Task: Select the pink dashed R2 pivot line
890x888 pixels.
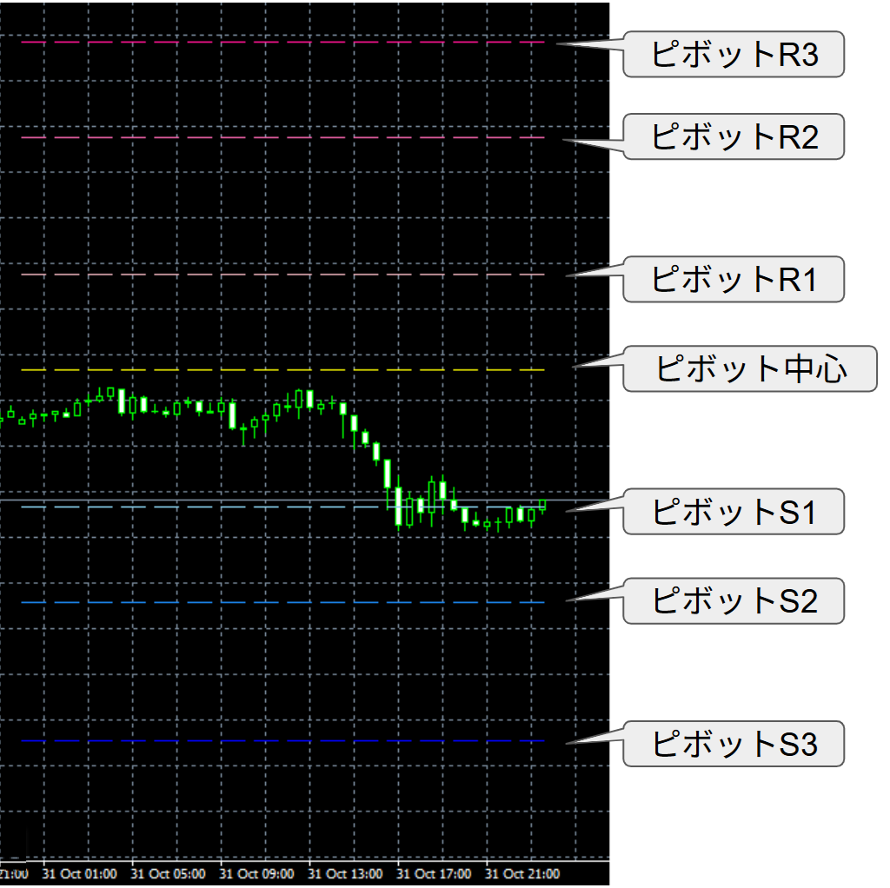Action: click(282, 137)
